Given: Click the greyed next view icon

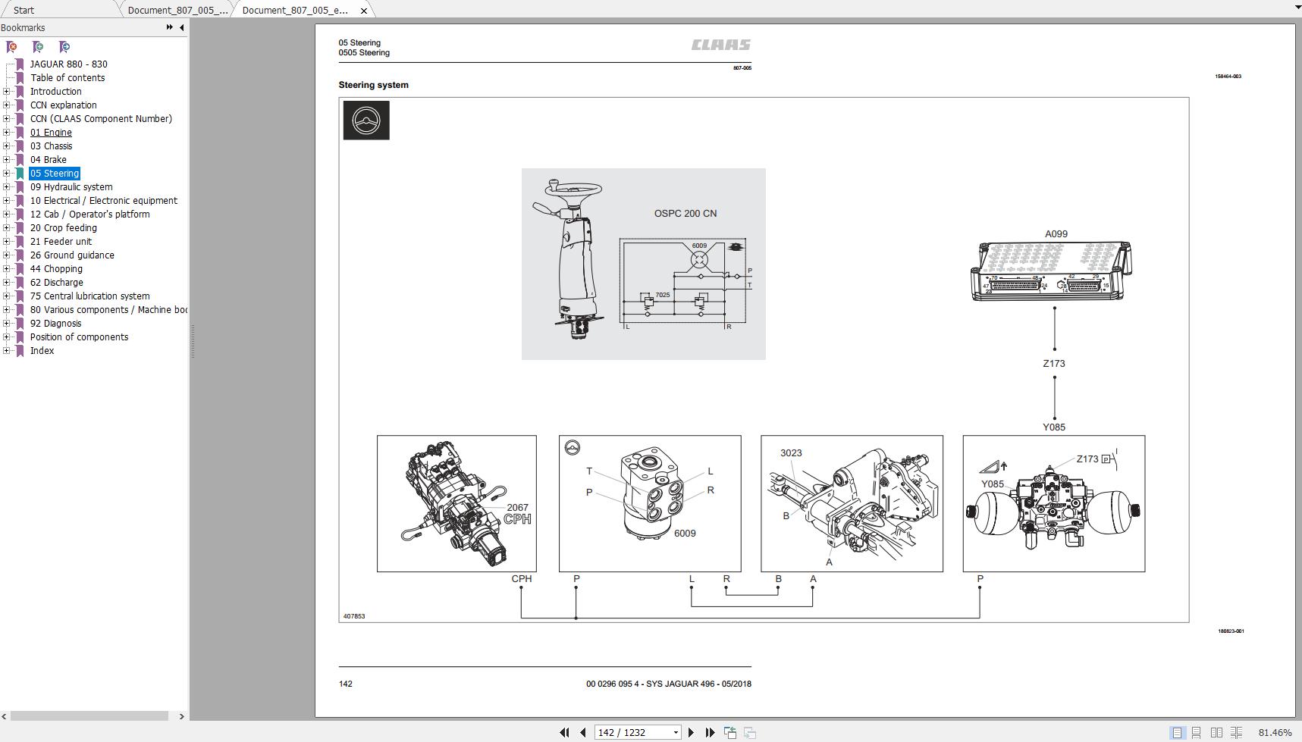Looking at the screenshot, I should click(750, 732).
